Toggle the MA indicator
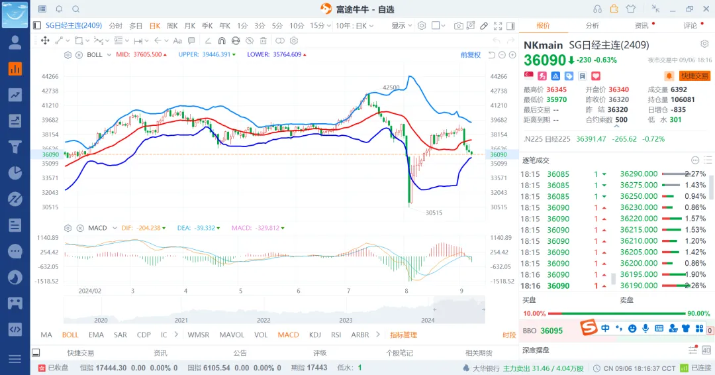This screenshot has height=375, width=715. click(46, 335)
